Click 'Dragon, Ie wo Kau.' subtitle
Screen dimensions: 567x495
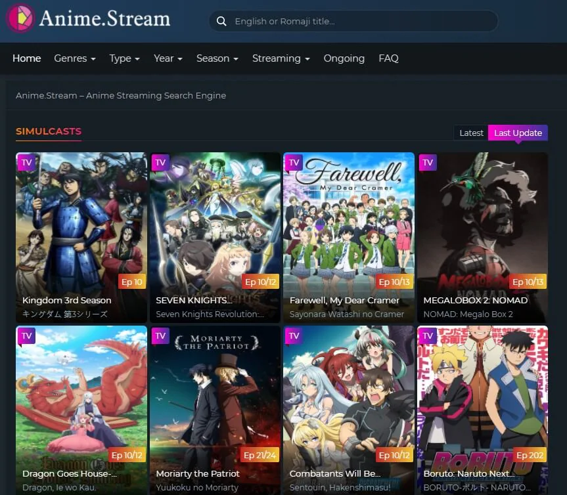tap(59, 488)
